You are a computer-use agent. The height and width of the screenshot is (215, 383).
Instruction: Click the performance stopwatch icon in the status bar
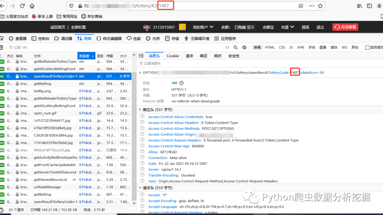pos(1,210)
